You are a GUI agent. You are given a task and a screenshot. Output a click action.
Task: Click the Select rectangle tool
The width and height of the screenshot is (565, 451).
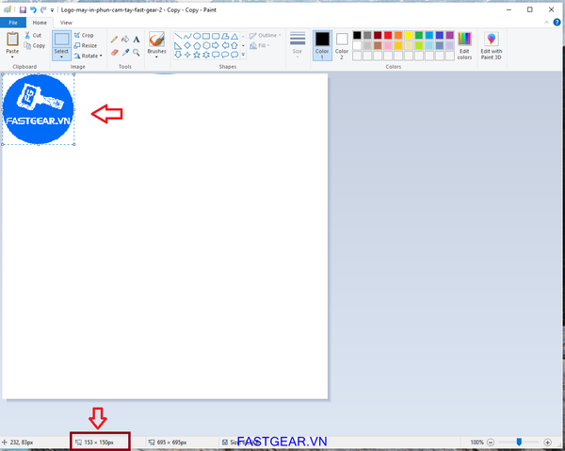point(61,40)
